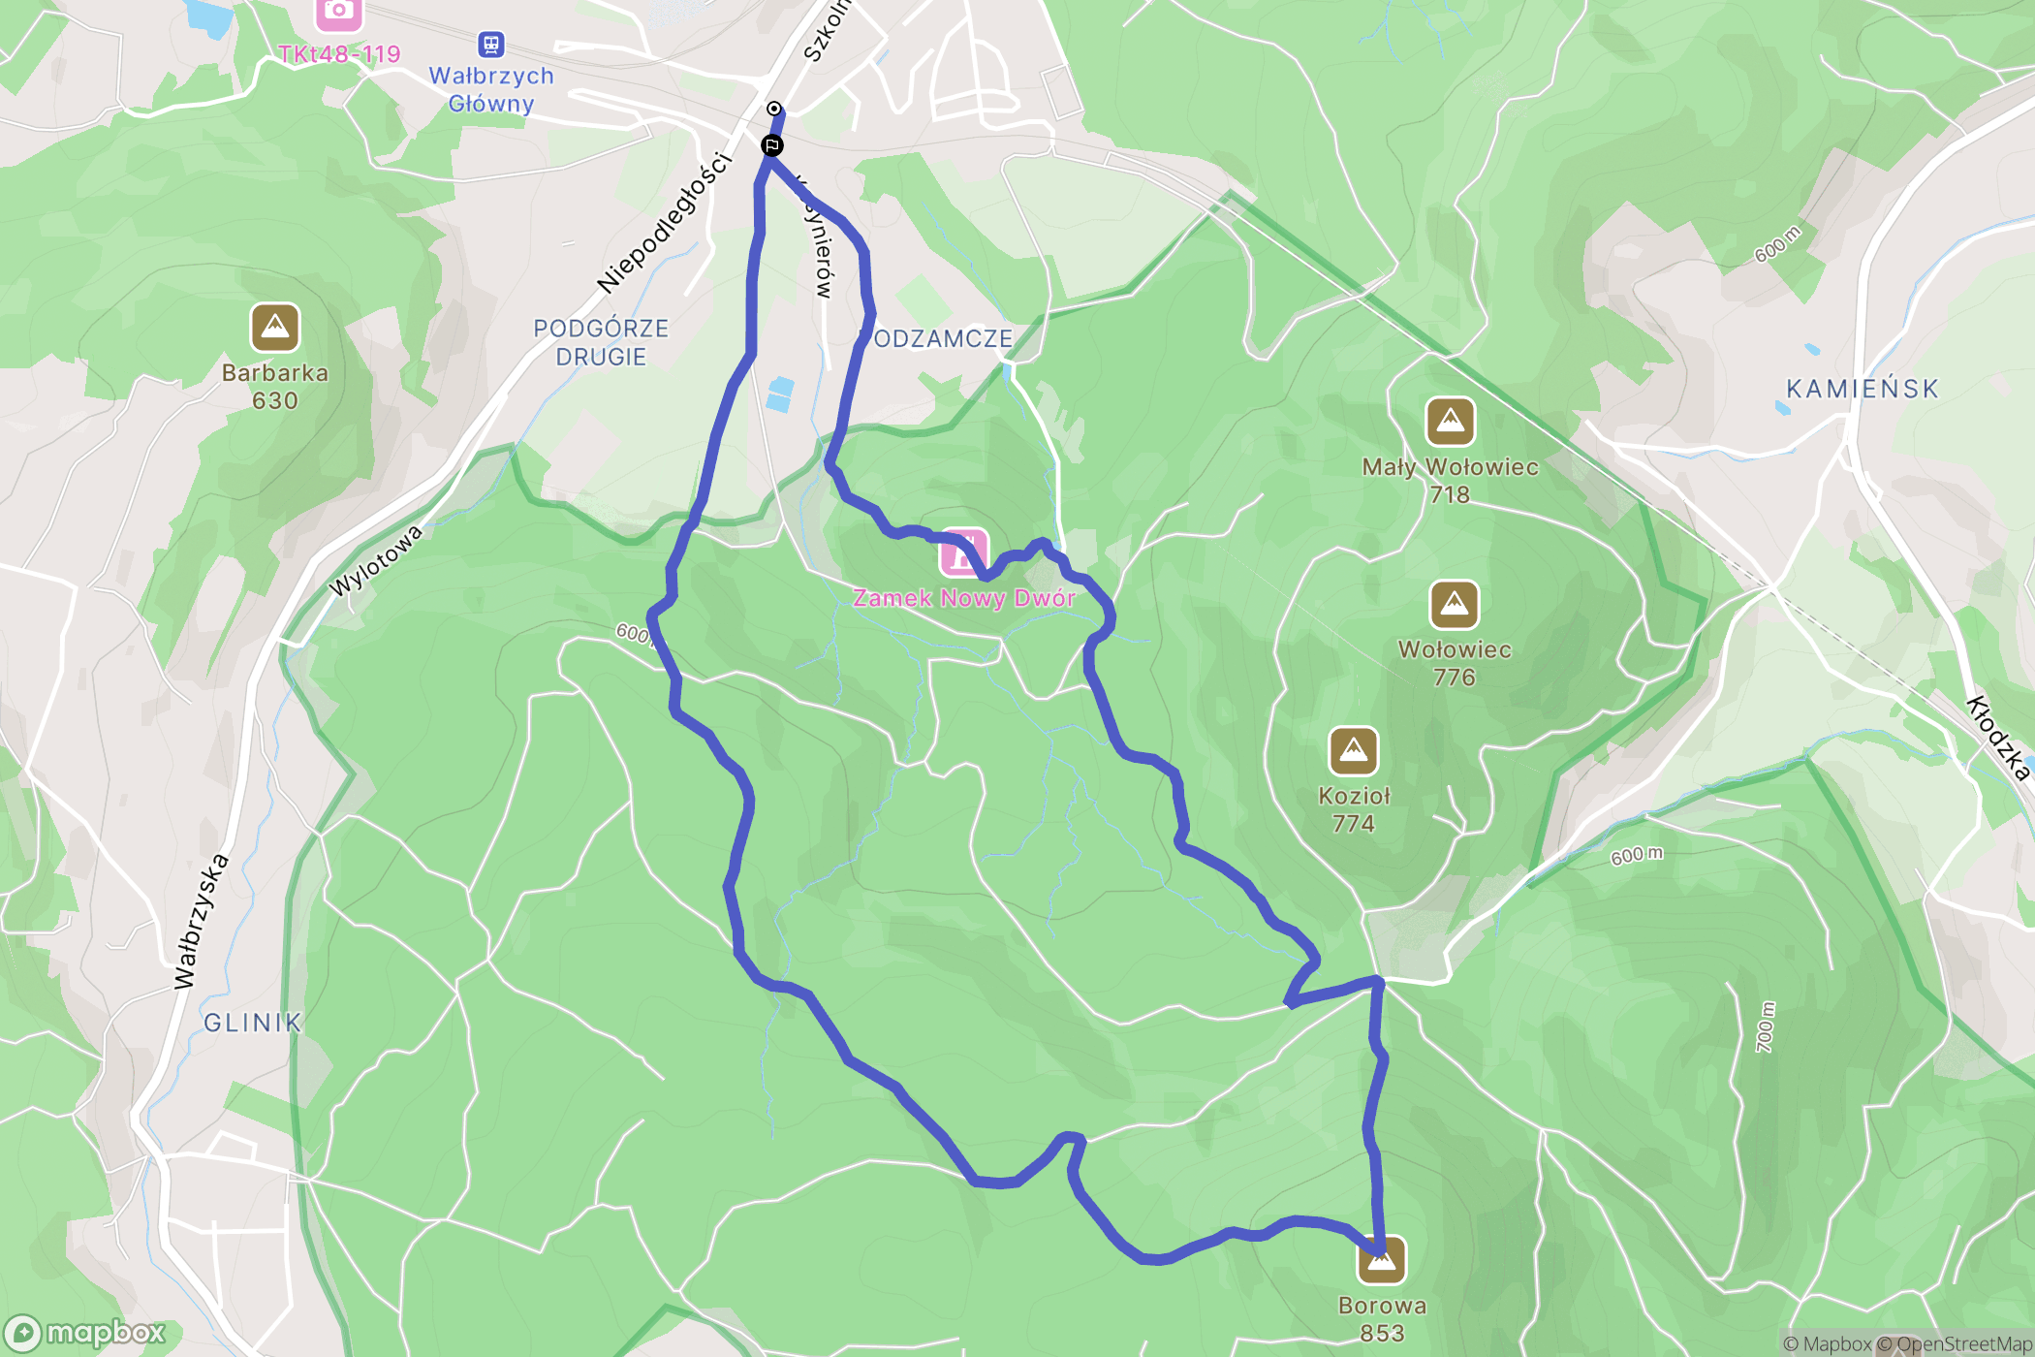Select the Mały Wołowiec mountain icon

click(1450, 422)
